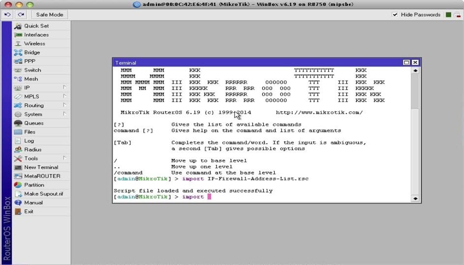Close the Terminal window

tap(415, 62)
